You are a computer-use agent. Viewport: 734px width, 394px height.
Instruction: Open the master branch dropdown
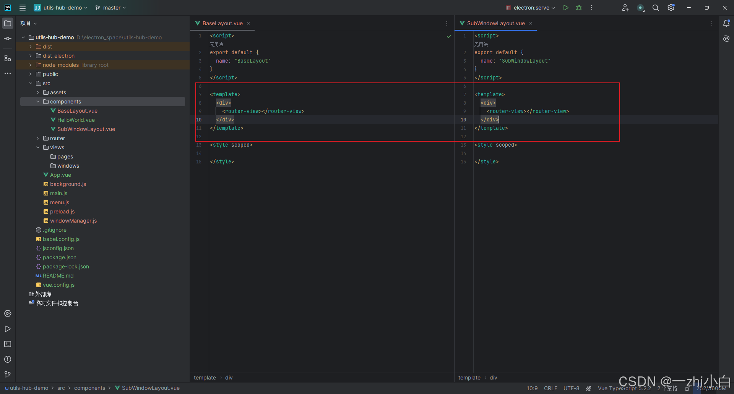tap(110, 8)
